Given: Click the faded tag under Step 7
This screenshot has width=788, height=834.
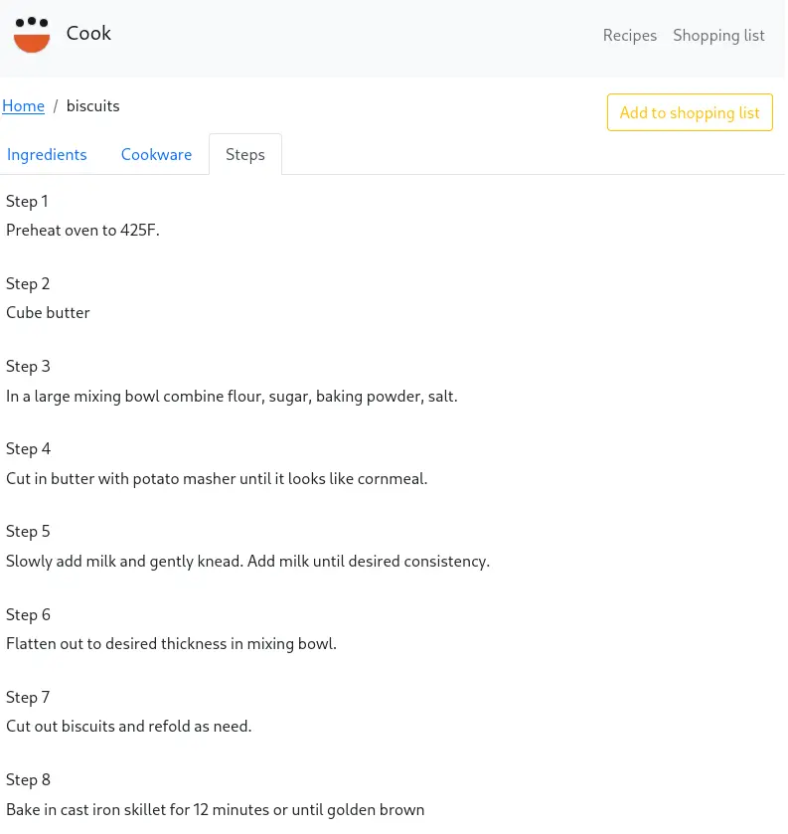Looking at the screenshot, I should click(x=191, y=743).
